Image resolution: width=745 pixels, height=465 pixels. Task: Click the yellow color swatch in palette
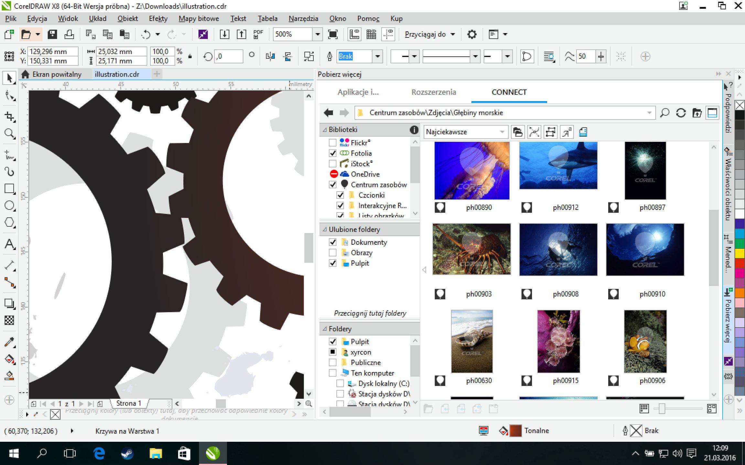tap(740, 253)
